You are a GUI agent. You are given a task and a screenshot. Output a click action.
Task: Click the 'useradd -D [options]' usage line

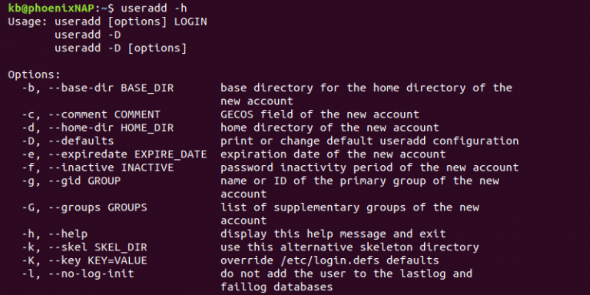click(x=121, y=48)
